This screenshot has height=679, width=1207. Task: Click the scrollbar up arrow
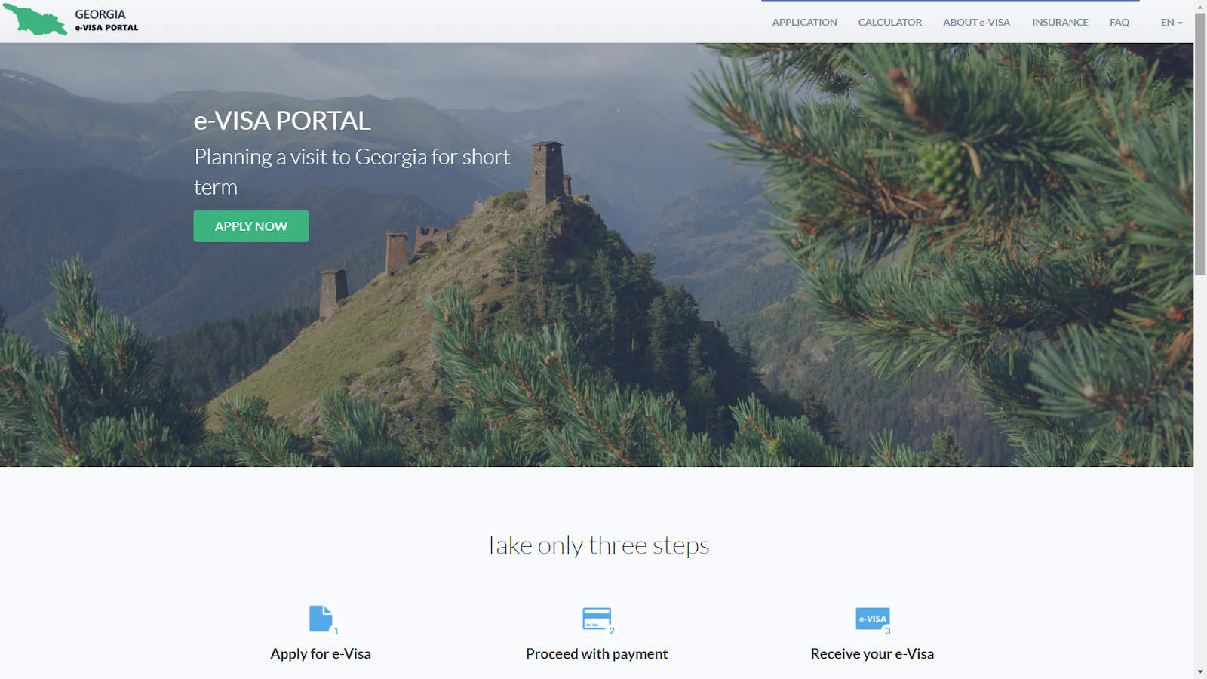click(1200, 6)
